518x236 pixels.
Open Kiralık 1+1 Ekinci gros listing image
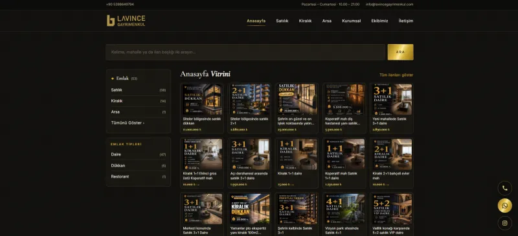click(202, 154)
